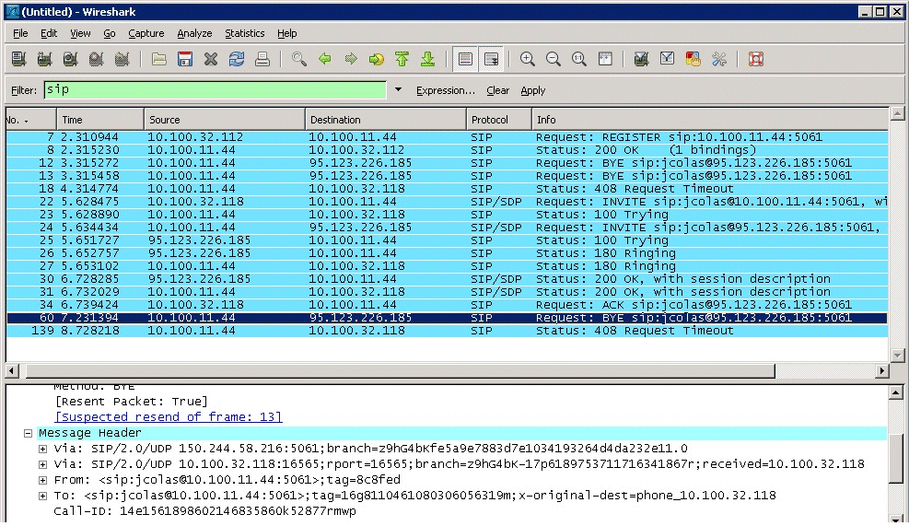Reset zoom to normal size icon
Image resolution: width=909 pixels, height=526 pixels.
[579, 59]
